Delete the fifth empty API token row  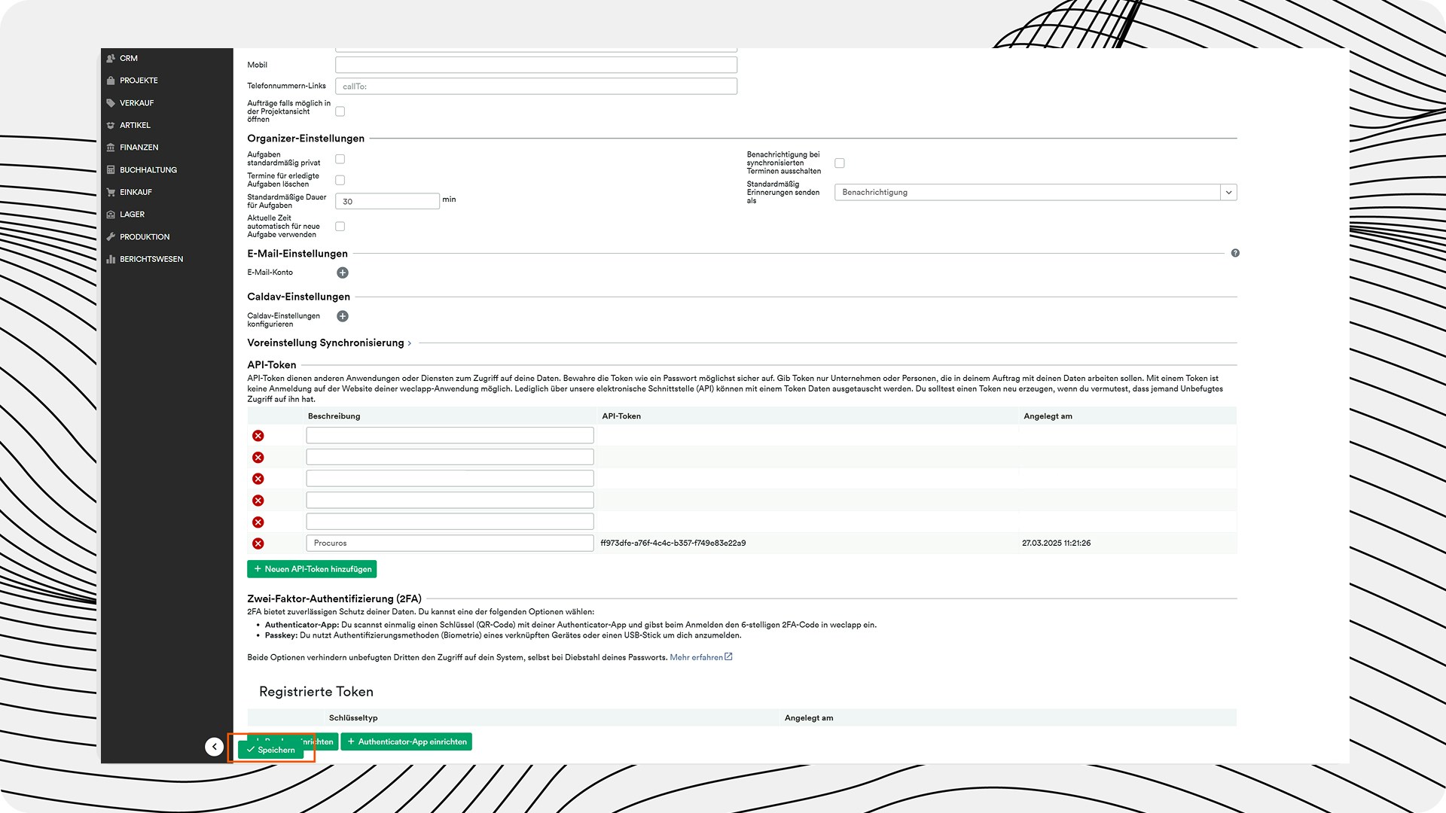[x=258, y=522]
